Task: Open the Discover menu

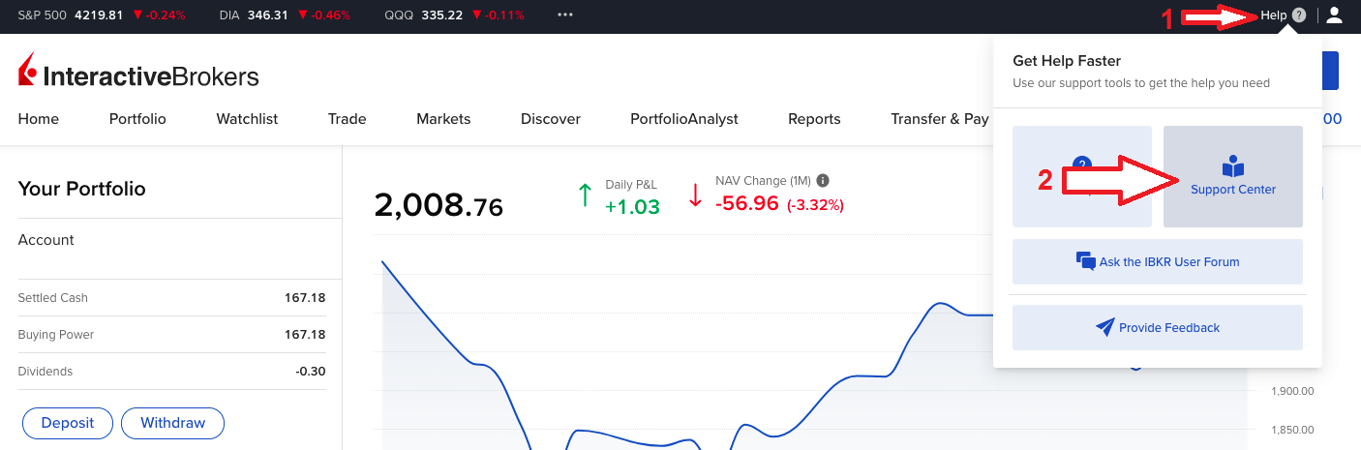Action: click(x=551, y=119)
